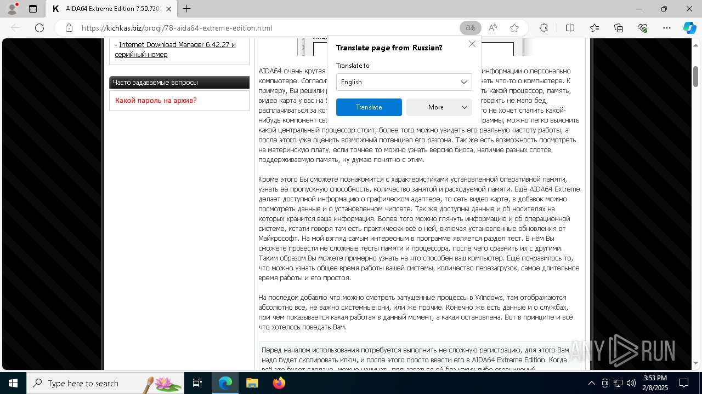Click the Translate button
702x394 pixels.
pos(369,107)
